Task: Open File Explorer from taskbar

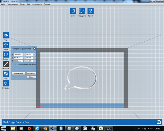Action: (x=13, y=128)
